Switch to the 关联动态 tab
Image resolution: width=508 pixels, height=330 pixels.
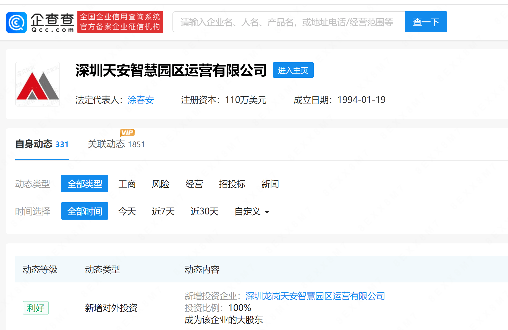pyautogui.click(x=116, y=144)
